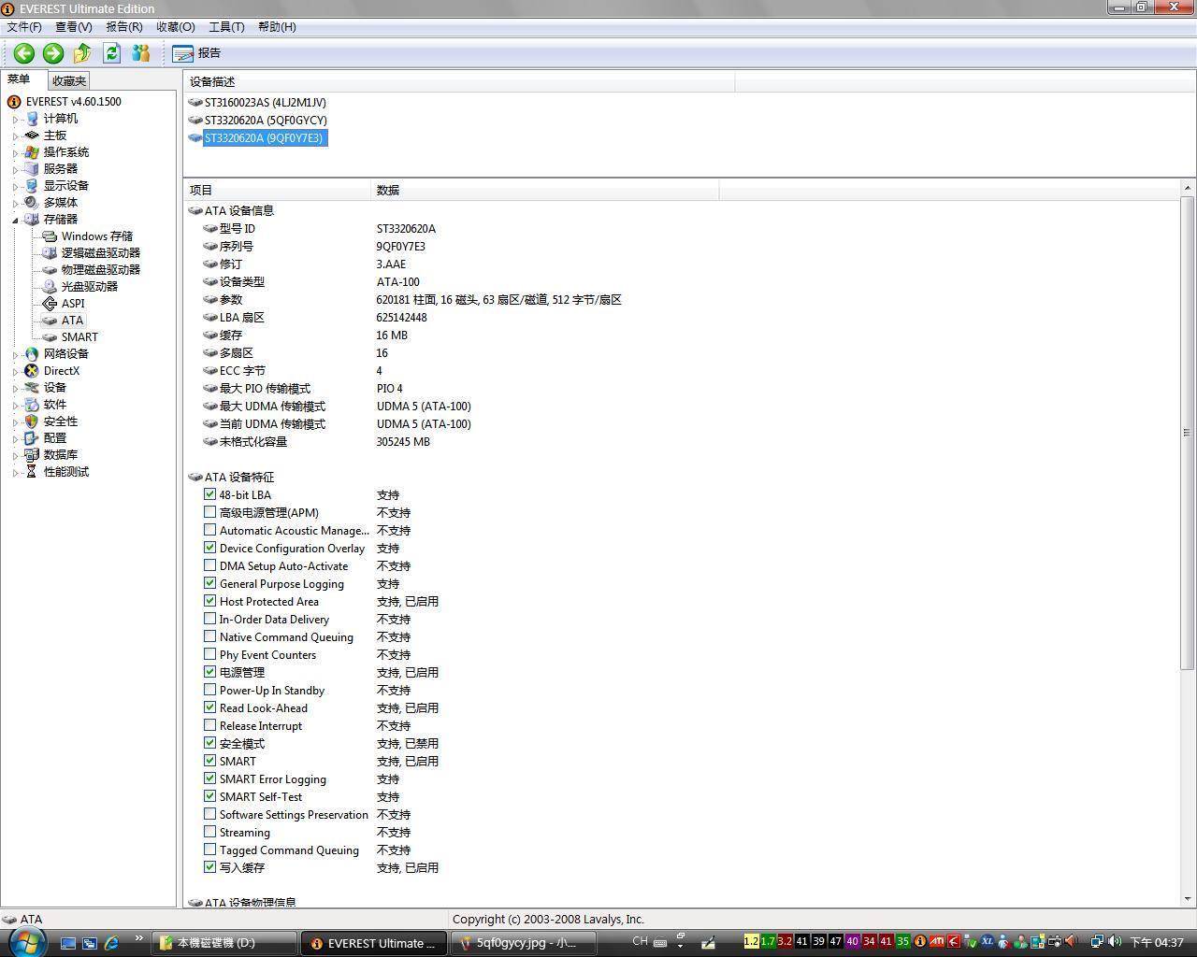Select device ST3160023AS (4LJ2M1JV)
This screenshot has width=1197, height=957.
click(x=265, y=103)
